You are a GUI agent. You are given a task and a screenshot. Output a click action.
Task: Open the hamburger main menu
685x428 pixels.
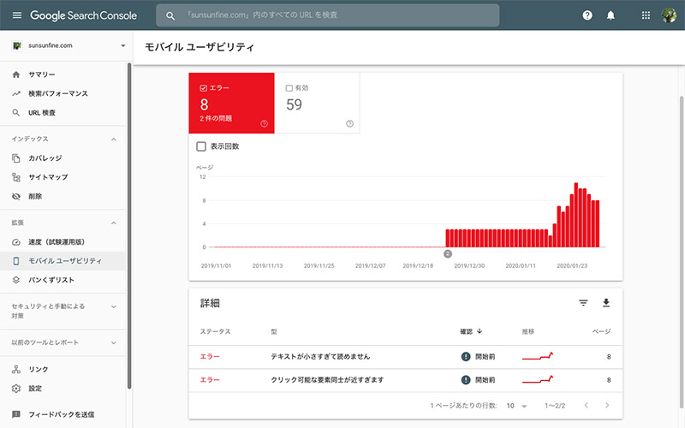click(17, 15)
